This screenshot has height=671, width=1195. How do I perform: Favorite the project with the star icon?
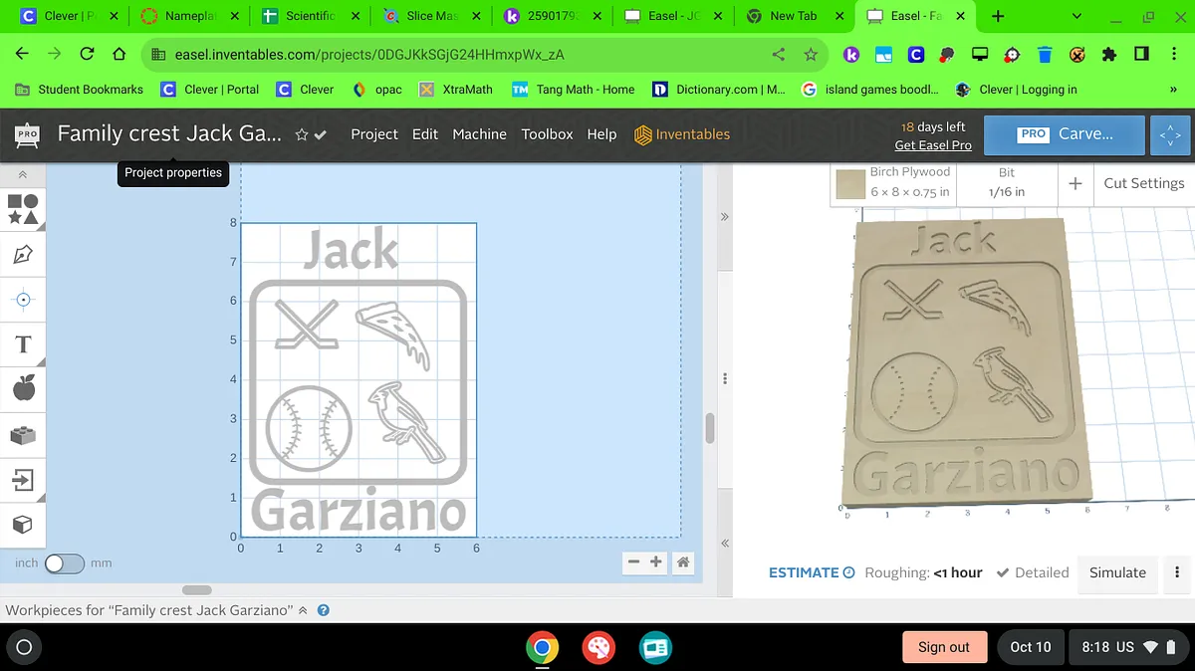301,134
